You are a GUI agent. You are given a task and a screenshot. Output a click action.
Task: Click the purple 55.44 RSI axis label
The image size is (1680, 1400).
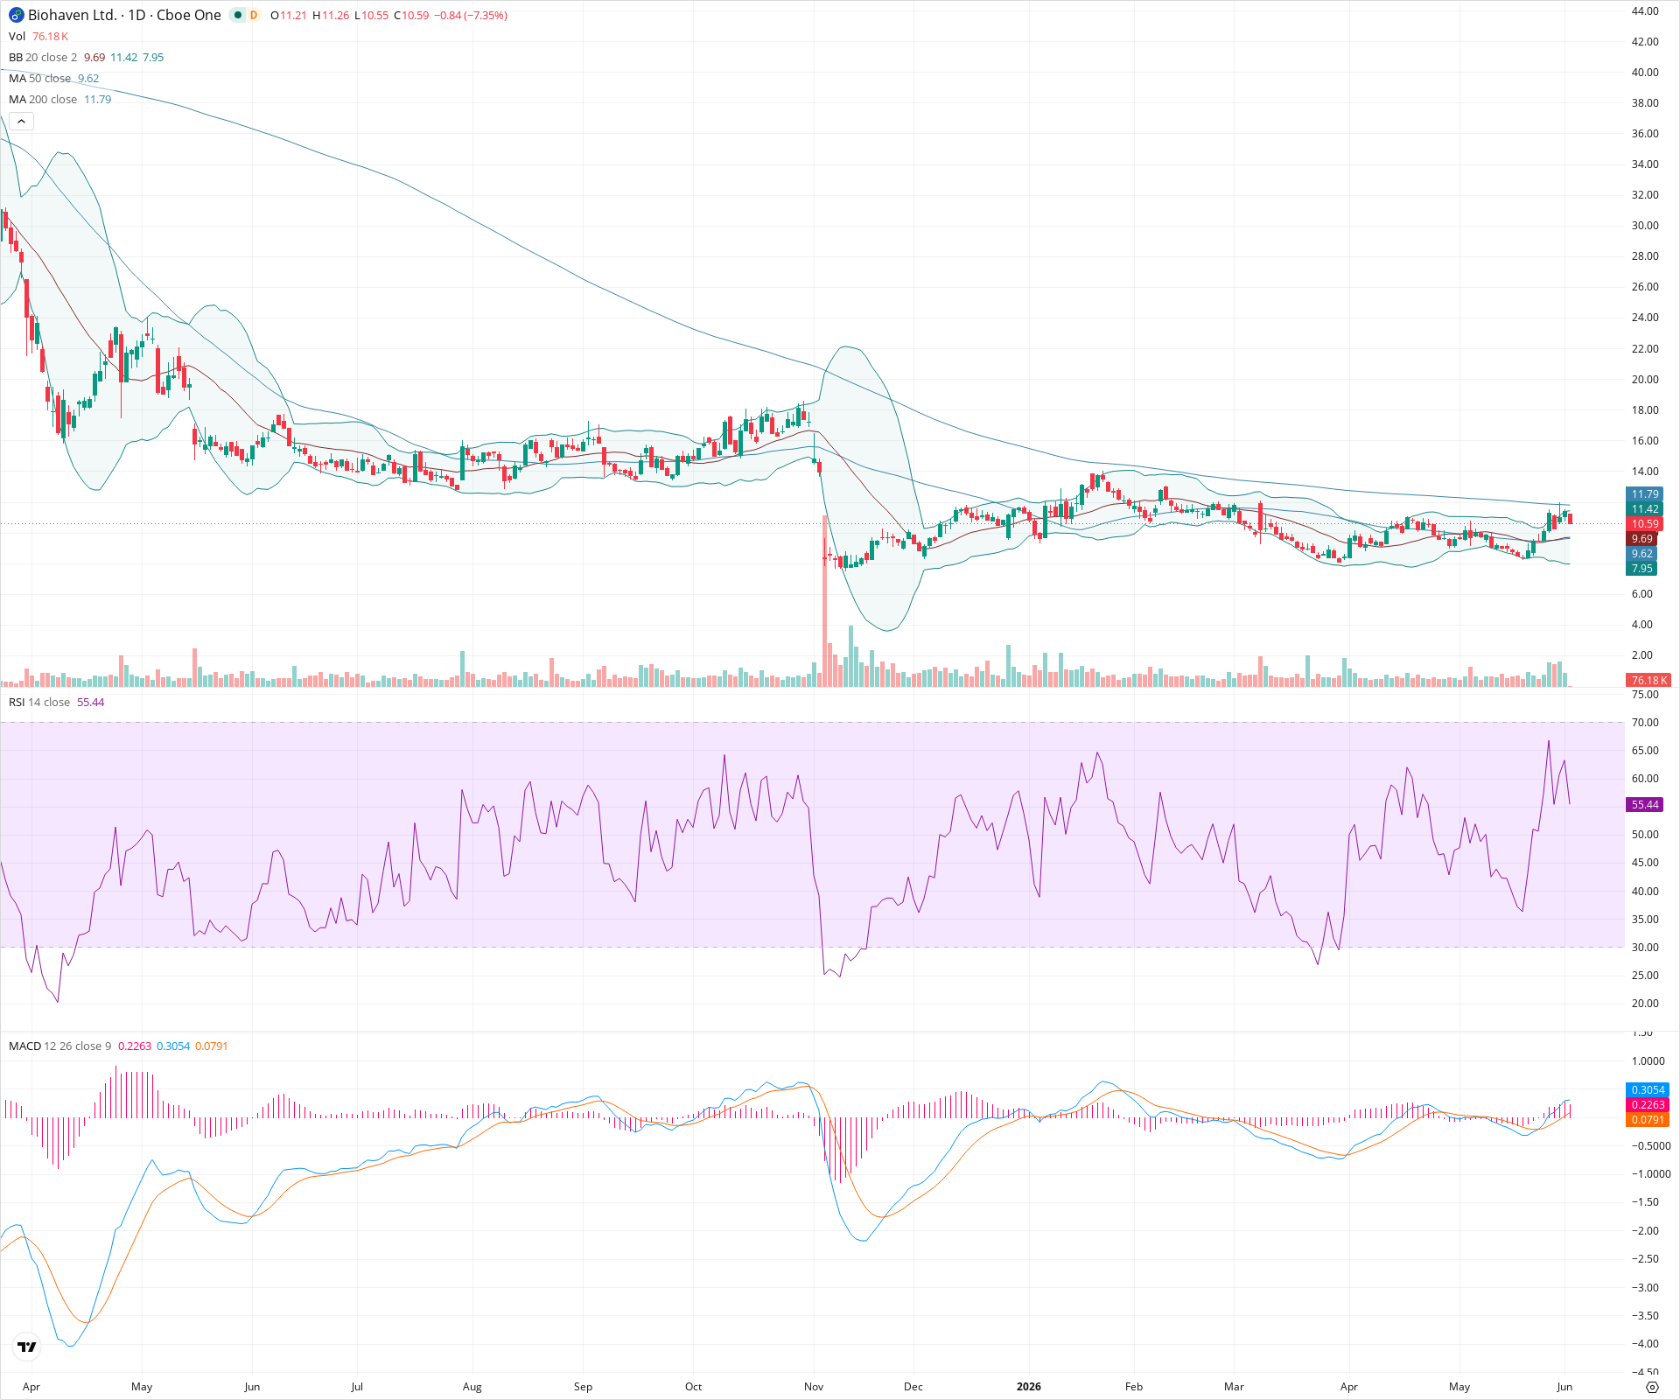tap(1645, 805)
